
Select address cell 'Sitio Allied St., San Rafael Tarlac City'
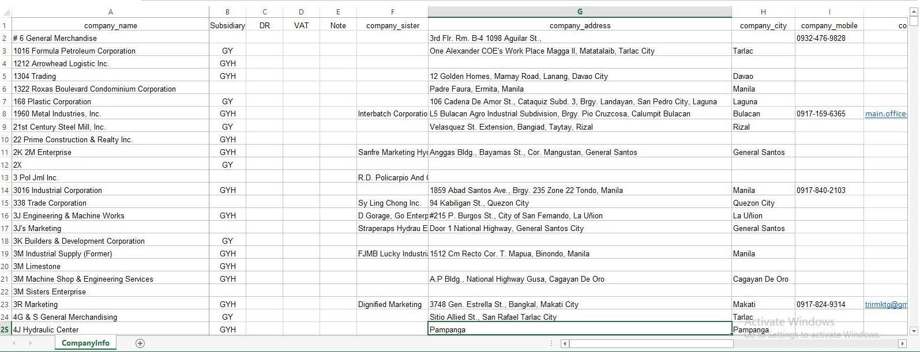580,317
